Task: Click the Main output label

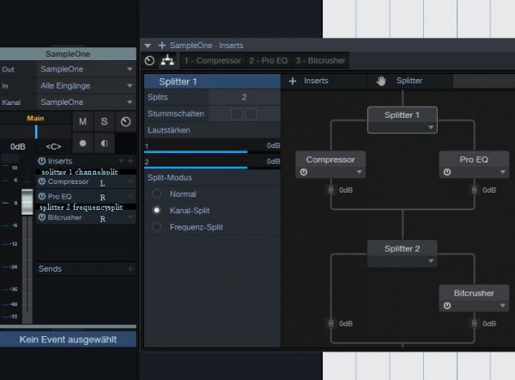Action: [x=35, y=118]
